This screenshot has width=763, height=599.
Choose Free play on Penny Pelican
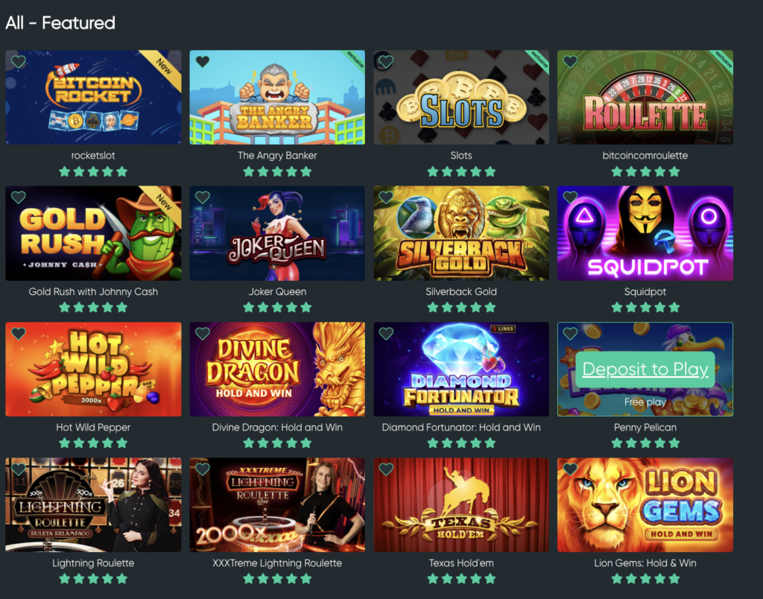pyautogui.click(x=645, y=402)
